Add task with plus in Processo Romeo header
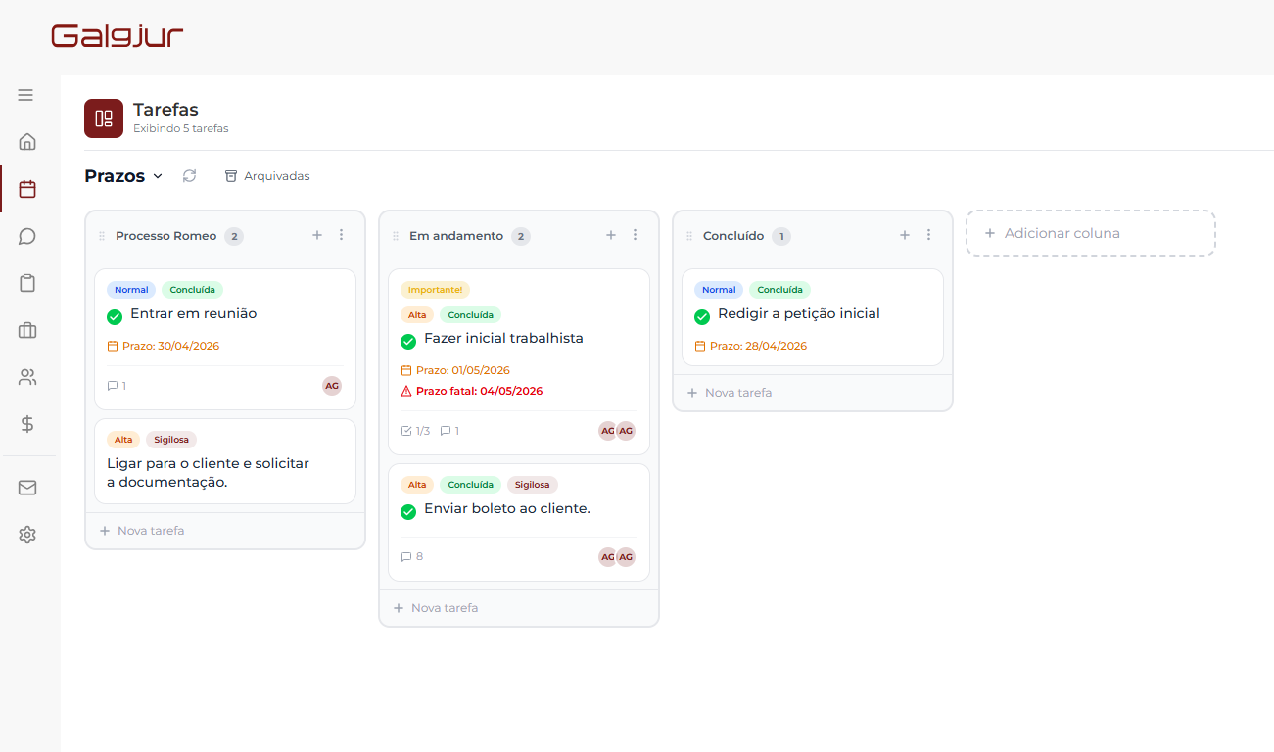The height and width of the screenshot is (752, 1274). 317,235
